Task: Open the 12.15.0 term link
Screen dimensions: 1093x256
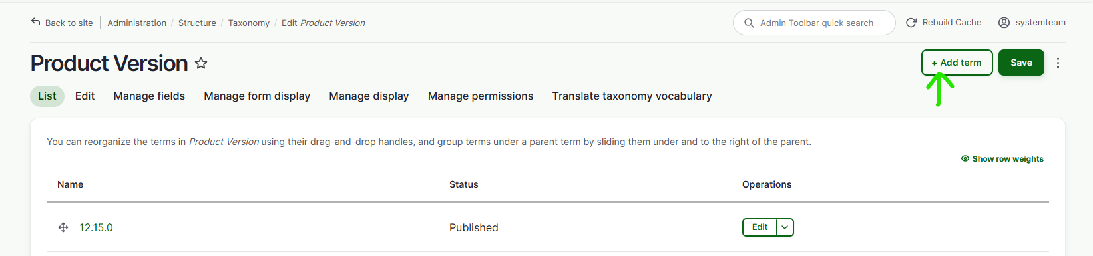Action: (96, 227)
